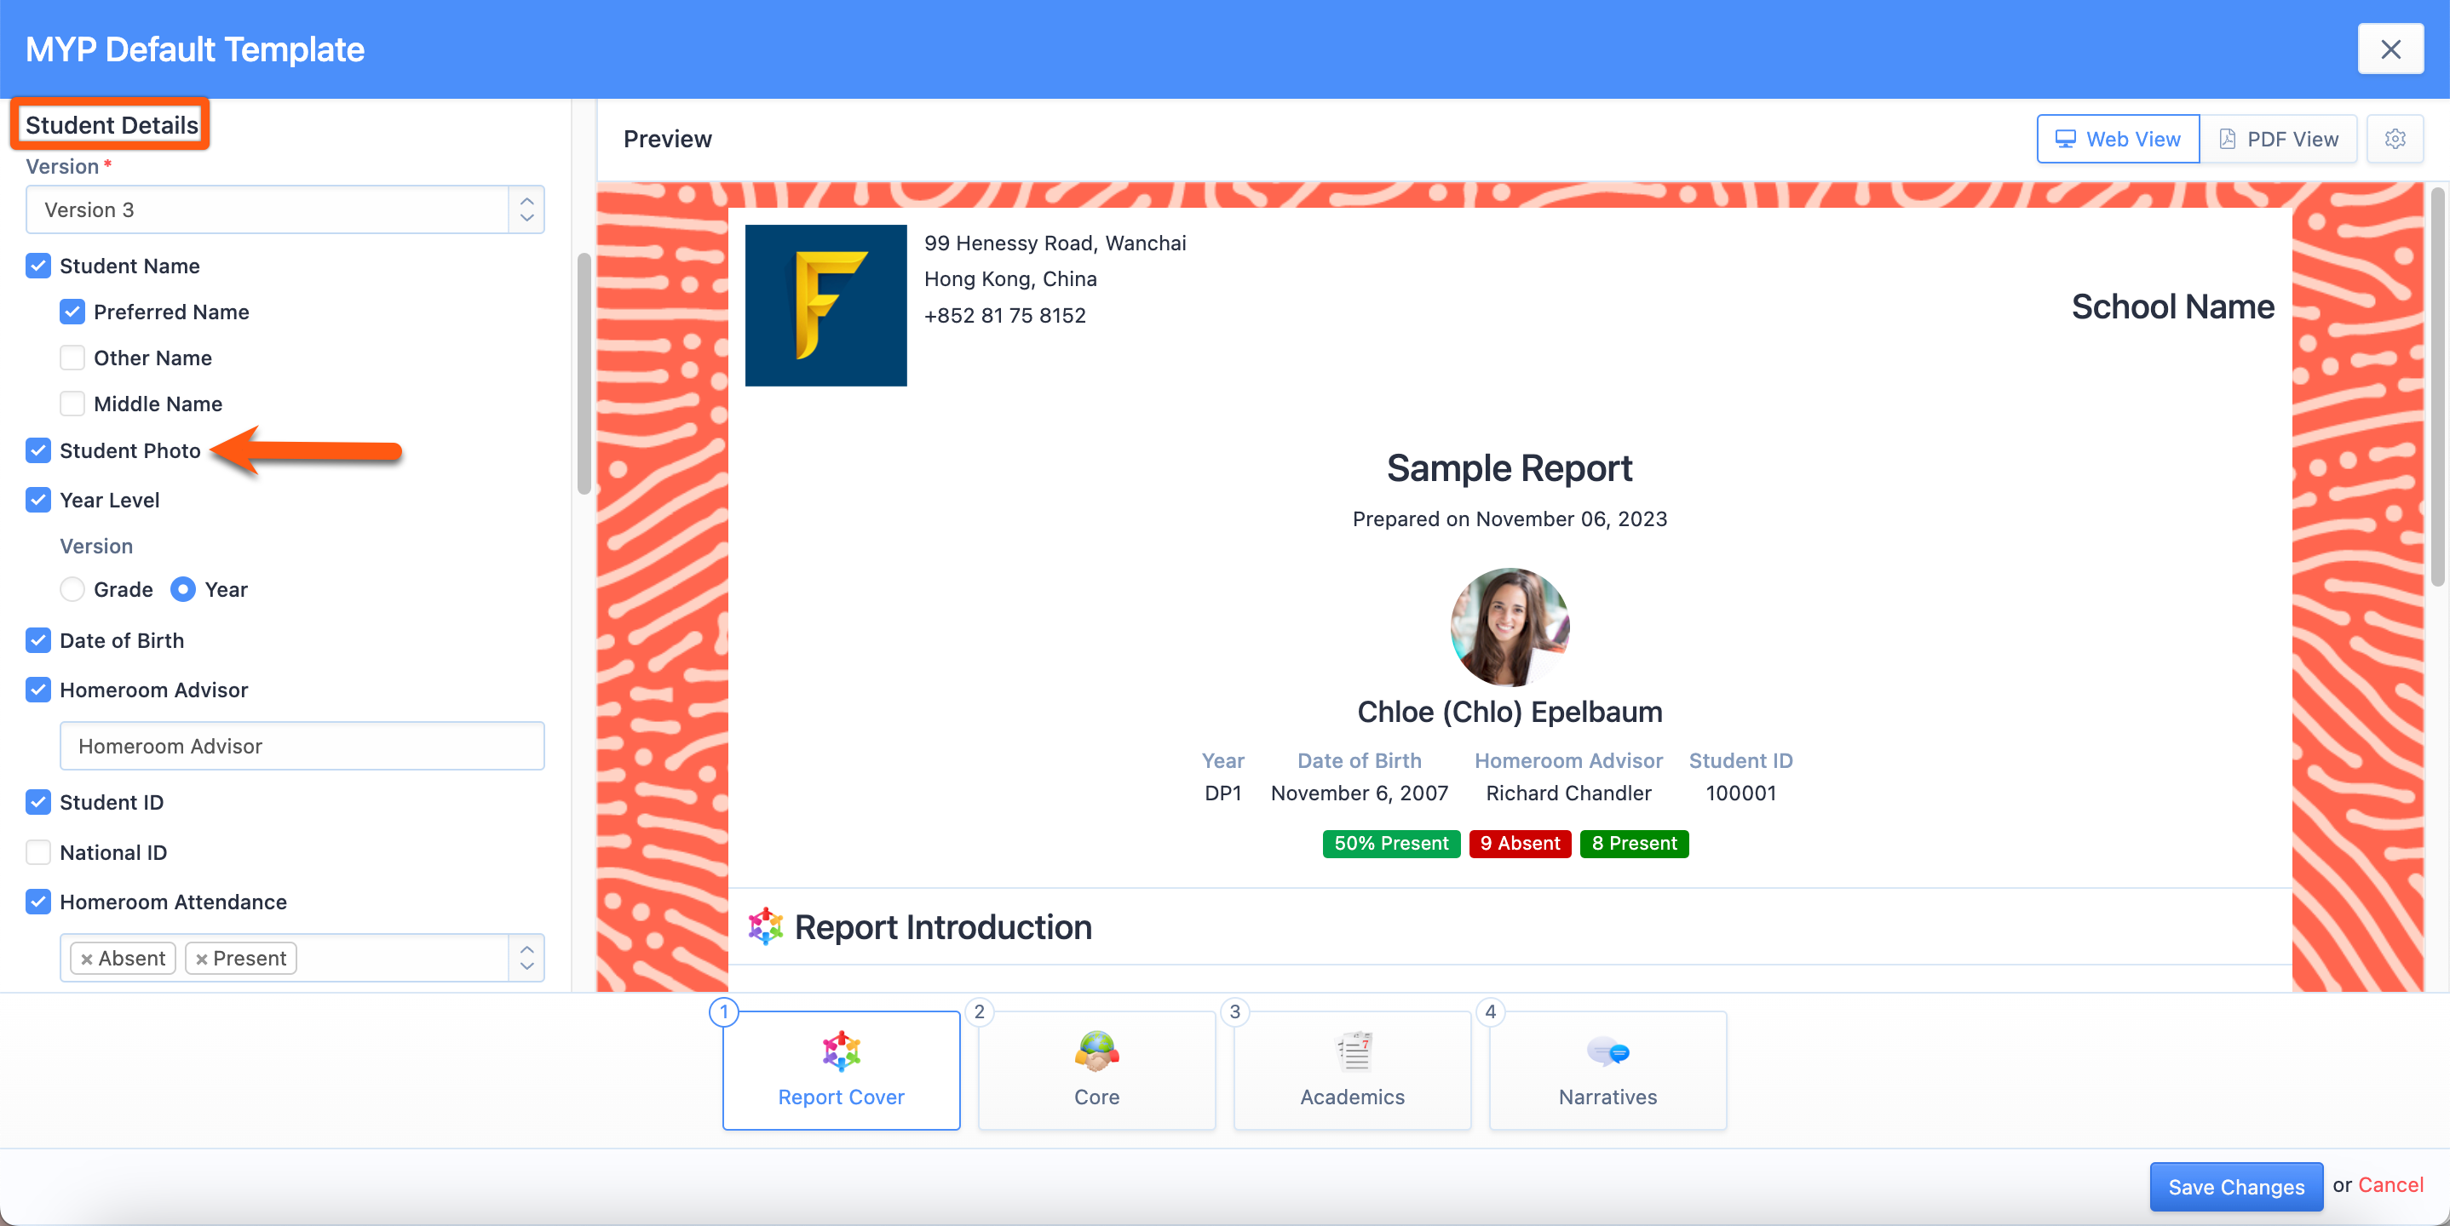The width and height of the screenshot is (2450, 1226).
Task: Select the Grade radio option
Action: [72, 588]
